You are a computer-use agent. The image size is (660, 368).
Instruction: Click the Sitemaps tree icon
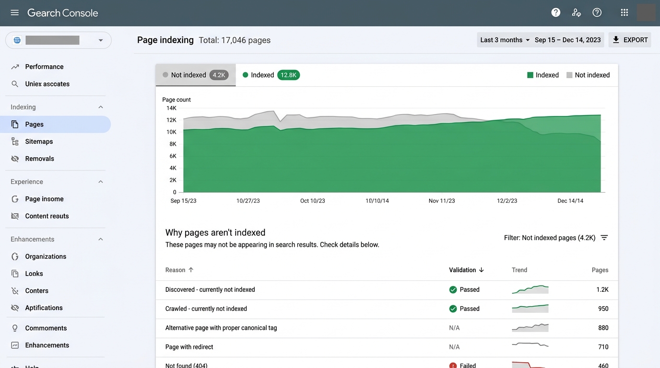click(x=15, y=141)
